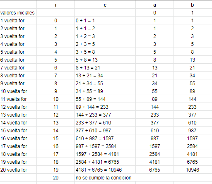Select the cell '55 + 89 = 144'

point(105,99)
